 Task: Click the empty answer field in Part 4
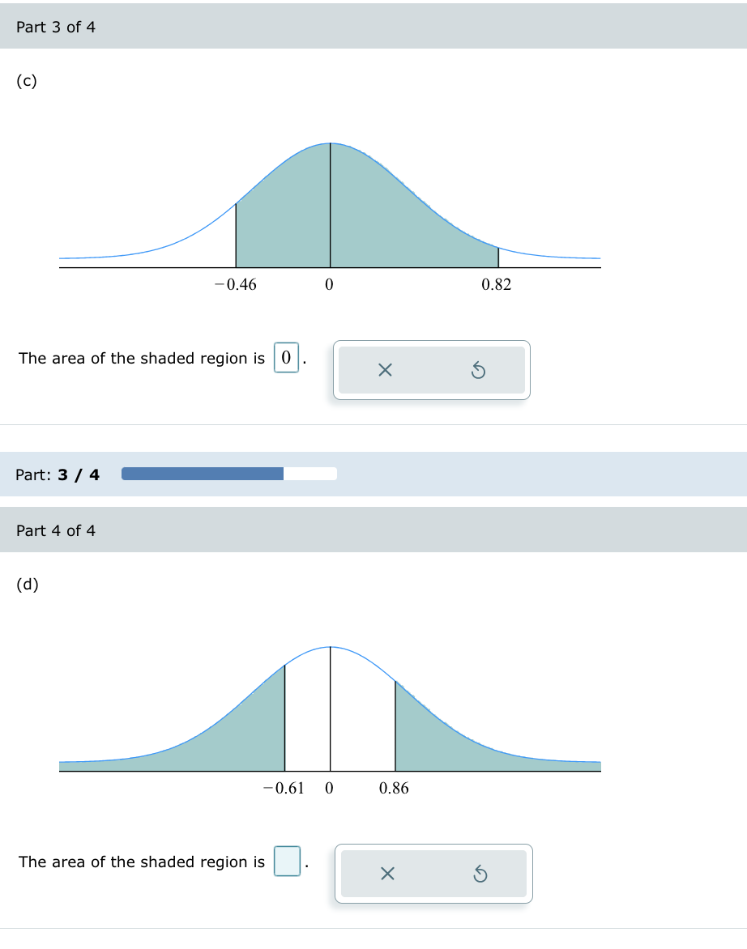[286, 862]
